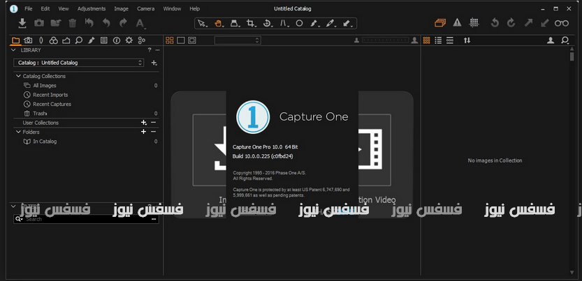
Task: Click the move-to-folder icon in toolbar
Action: 56,23
